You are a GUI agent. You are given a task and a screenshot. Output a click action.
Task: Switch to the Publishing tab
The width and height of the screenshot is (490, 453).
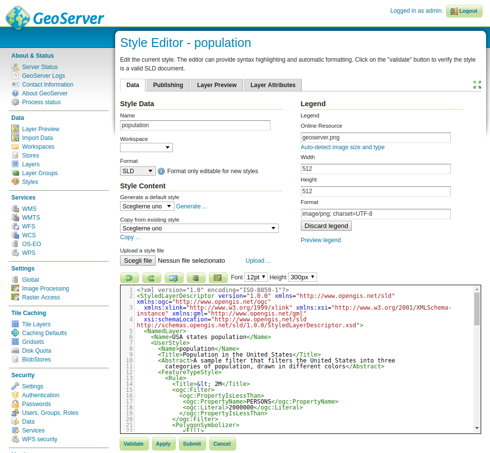coord(168,85)
